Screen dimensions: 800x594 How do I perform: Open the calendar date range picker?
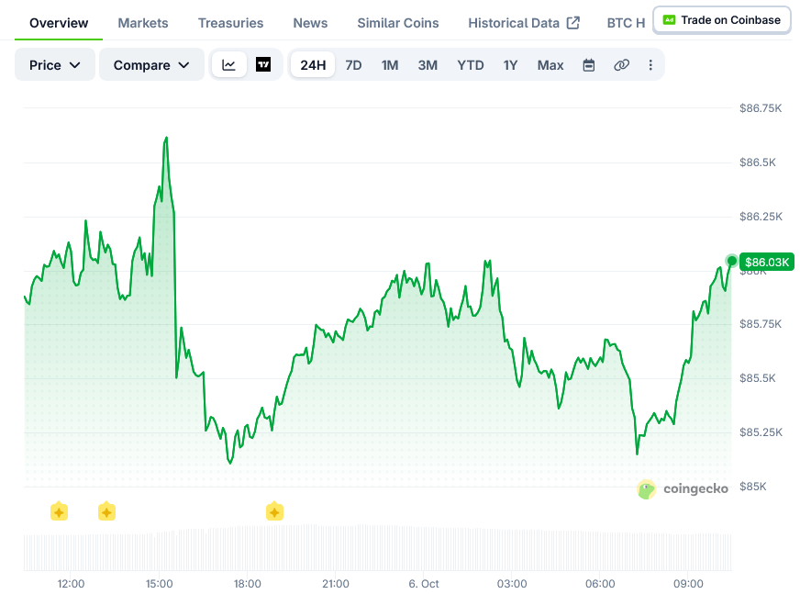(589, 65)
